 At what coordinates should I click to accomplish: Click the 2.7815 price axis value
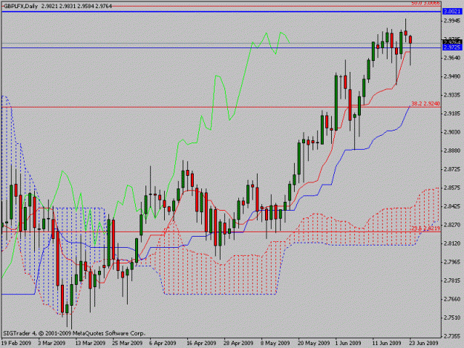point(452,280)
